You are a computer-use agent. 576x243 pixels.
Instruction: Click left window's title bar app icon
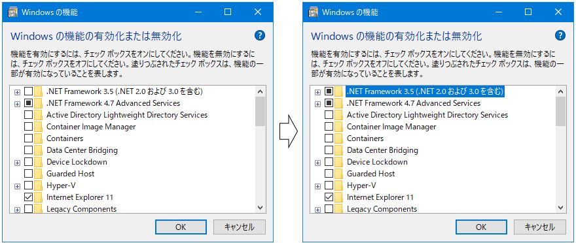pyautogui.click(x=13, y=12)
